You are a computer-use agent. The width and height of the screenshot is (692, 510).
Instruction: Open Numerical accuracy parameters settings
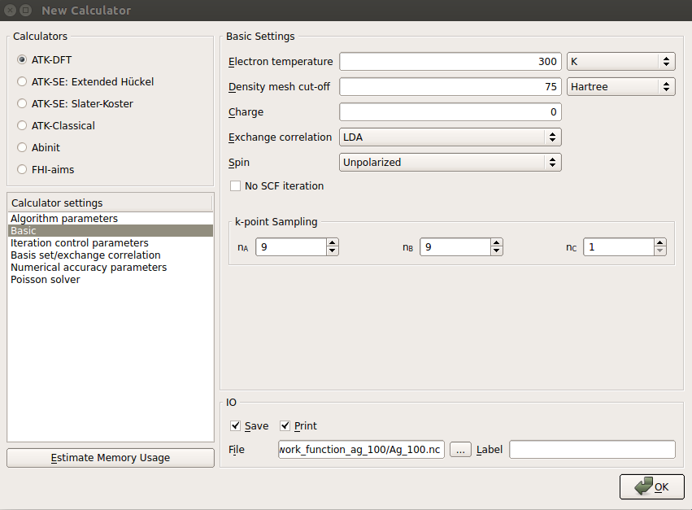pyautogui.click(x=111, y=268)
